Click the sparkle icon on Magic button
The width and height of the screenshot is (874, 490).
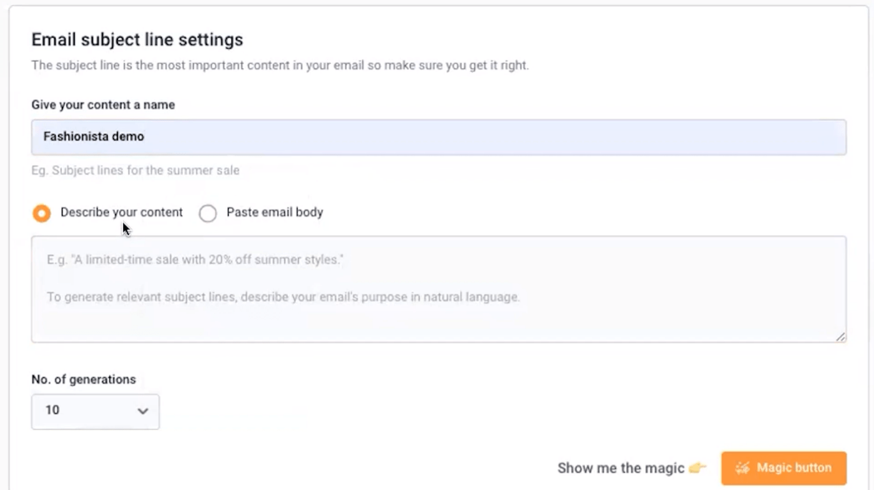coord(742,468)
